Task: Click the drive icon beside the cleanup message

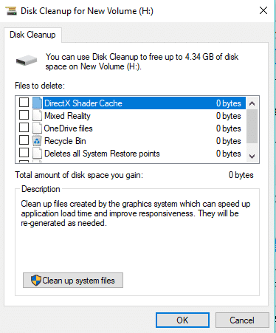Action: 27,61
